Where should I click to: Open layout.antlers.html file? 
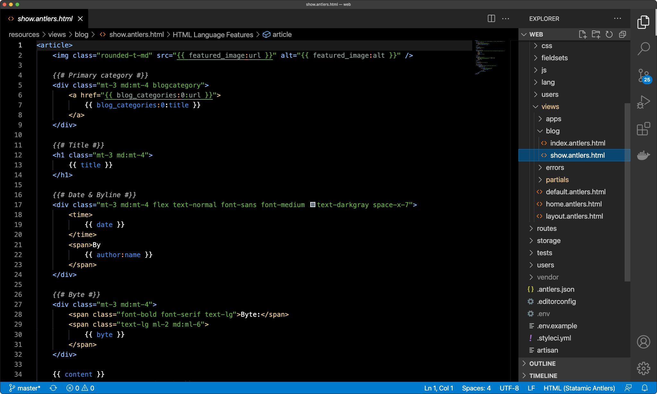(x=574, y=216)
